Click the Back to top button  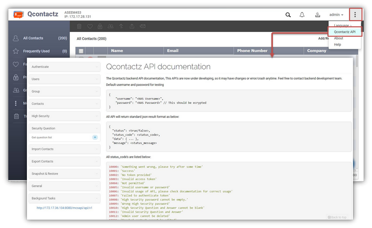tap(337, 217)
